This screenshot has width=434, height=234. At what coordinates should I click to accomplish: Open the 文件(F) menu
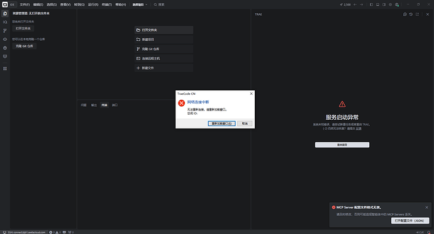25,4
